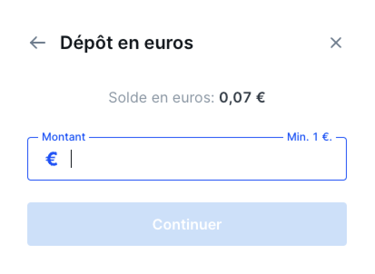Click the blue top border of Montant box
The image size is (375, 274).
(x=186, y=137)
